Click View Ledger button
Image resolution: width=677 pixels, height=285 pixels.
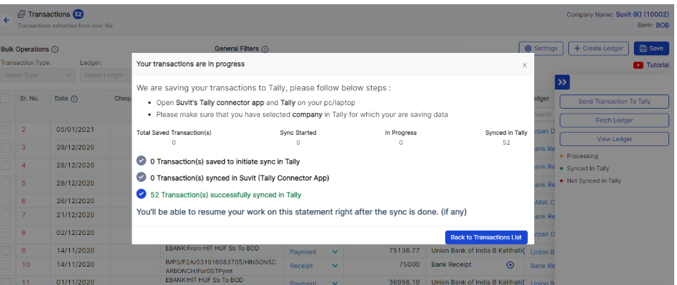coord(614,139)
